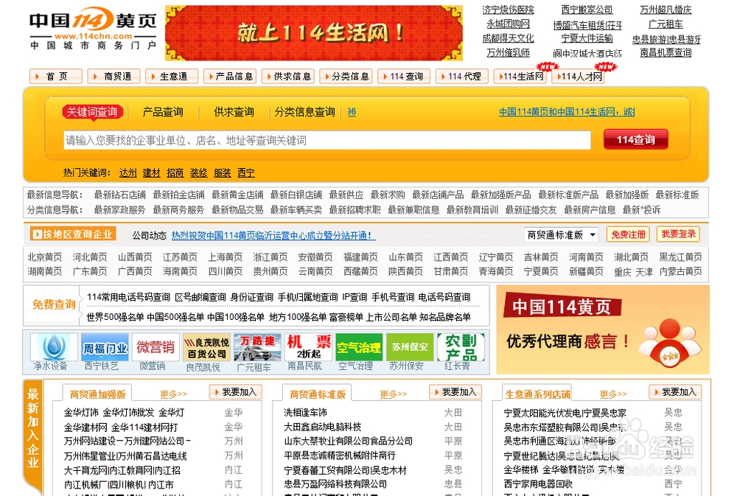
Task: Open the 分类信息 navigation item
Action: coord(346,76)
